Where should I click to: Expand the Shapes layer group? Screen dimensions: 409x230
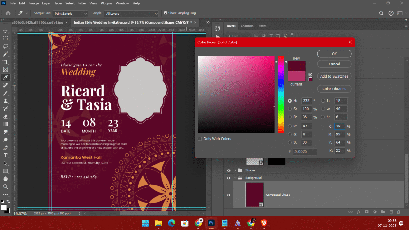[x=235, y=170]
